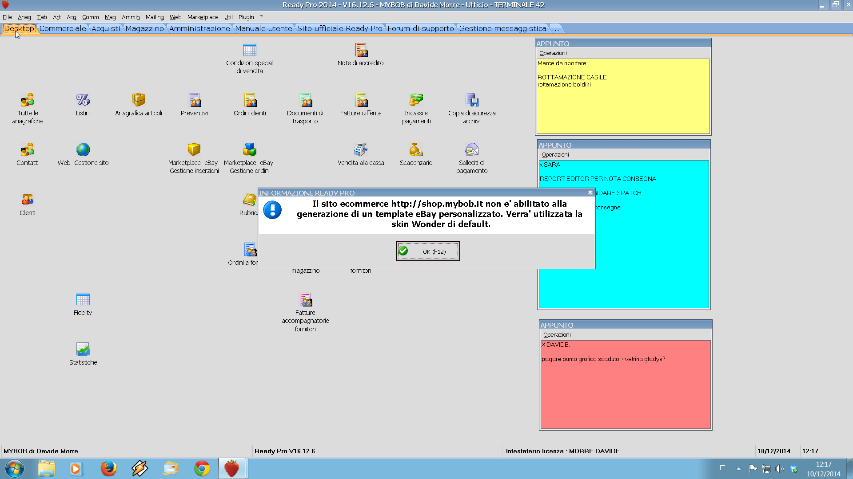Open the Statistiche chart icon
The image size is (853, 479).
[x=83, y=349]
